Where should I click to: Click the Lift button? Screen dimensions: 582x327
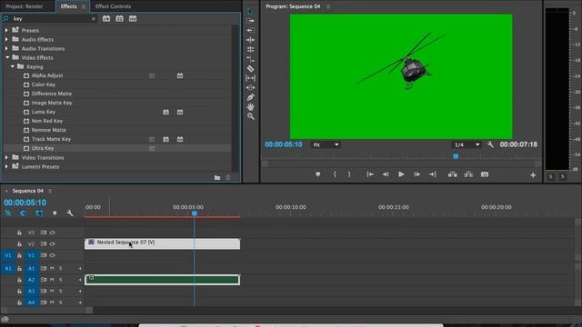coord(452,174)
